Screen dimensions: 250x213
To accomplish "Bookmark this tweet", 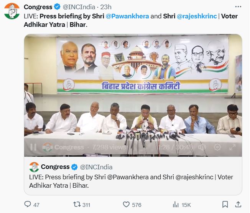I will pos(225,205).
